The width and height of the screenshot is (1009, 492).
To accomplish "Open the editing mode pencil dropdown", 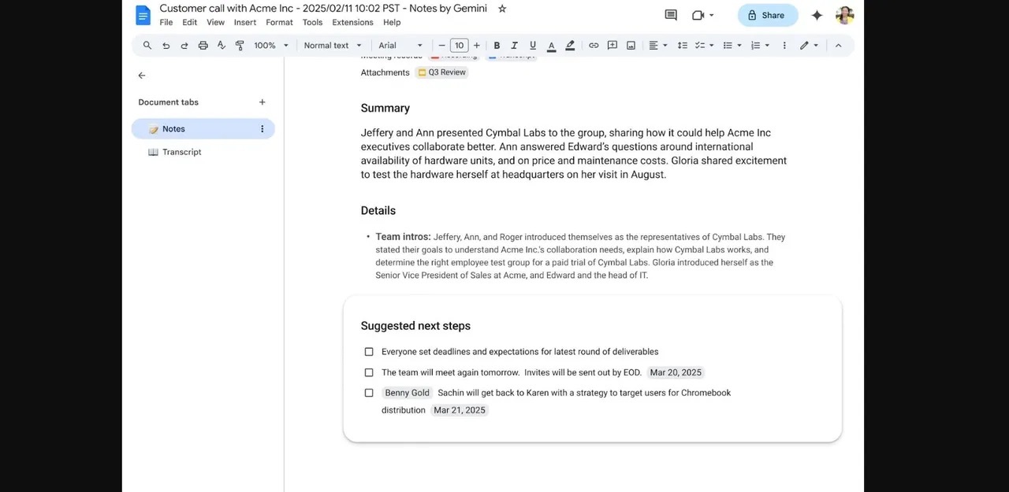I will [809, 46].
